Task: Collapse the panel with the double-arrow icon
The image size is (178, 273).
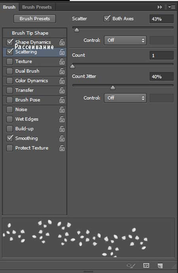Action: [160, 7]
